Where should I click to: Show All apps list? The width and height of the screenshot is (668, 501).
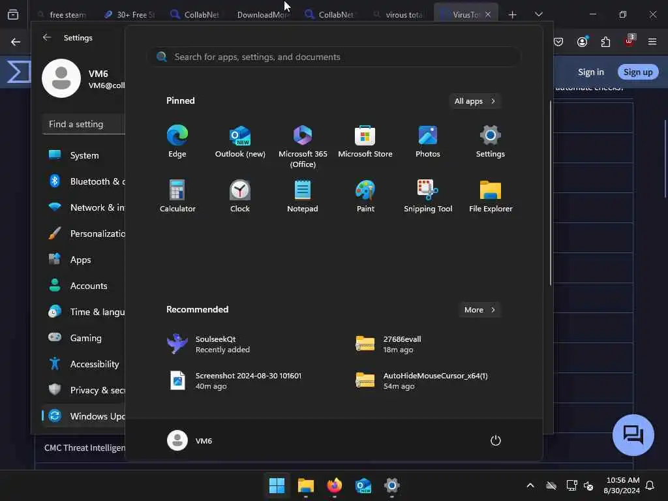coord(475,101)
